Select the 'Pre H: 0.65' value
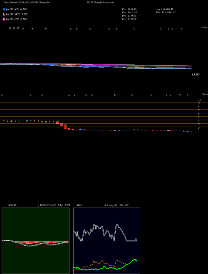 point(129,12)
